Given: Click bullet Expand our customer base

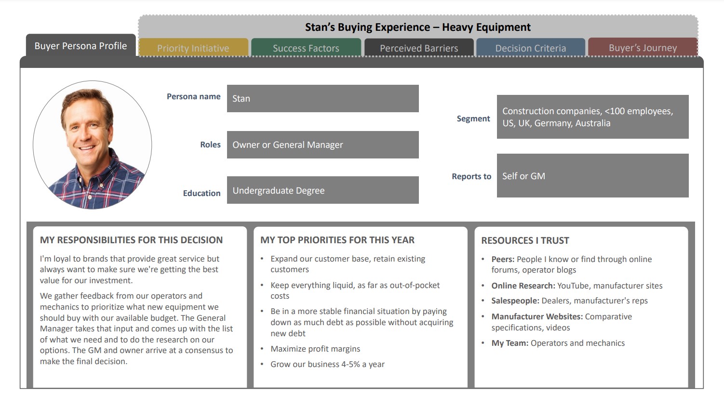Looking at the screenshot, I should click(348, 264).
